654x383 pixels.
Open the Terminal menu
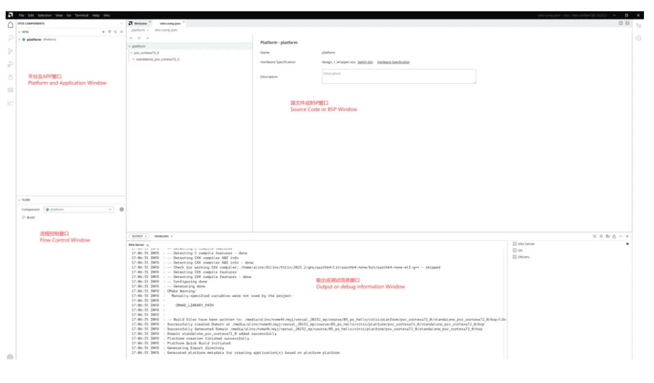(x=82, y=14)
